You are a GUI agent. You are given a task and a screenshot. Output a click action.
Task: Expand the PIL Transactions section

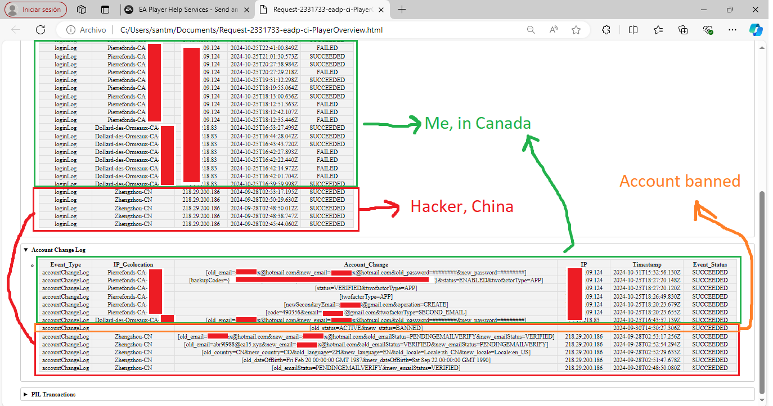click(26, 394)
